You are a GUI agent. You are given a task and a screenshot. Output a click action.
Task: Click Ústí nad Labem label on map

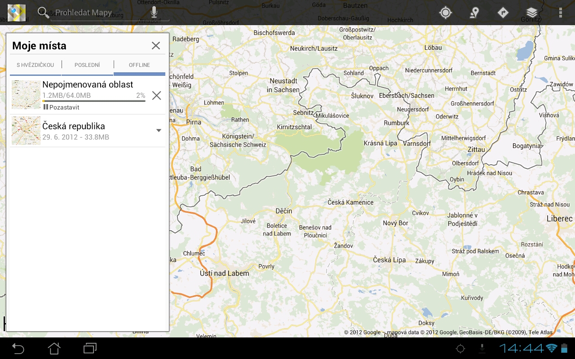225,273
